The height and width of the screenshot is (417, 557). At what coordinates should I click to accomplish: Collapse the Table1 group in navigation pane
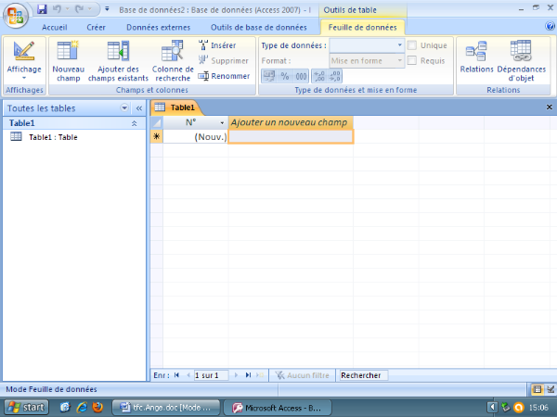(134, 122)
